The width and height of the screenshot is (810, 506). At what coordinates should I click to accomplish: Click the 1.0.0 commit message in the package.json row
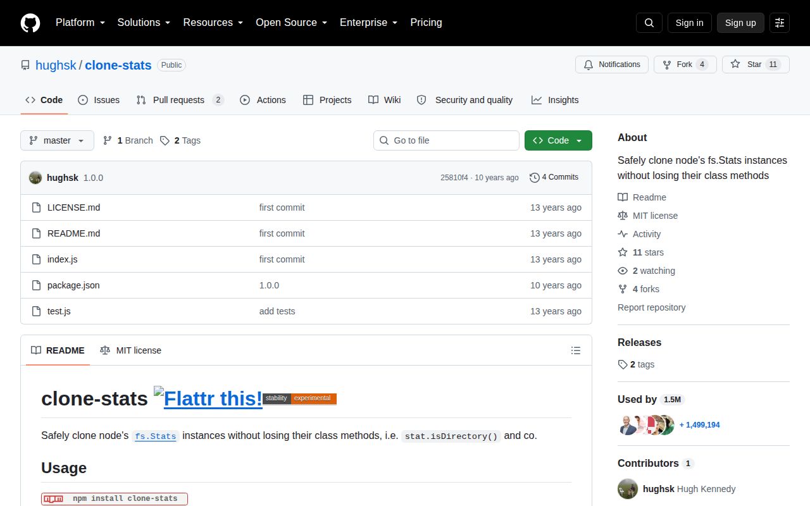[x=269, y=285]
